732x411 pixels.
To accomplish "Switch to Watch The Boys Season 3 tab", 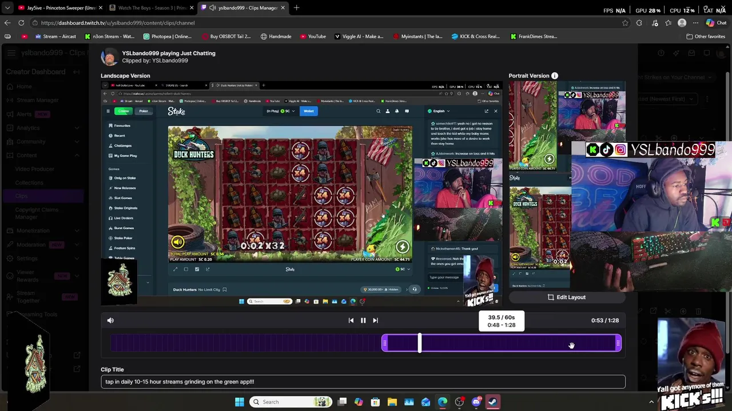I will point(151,7).
